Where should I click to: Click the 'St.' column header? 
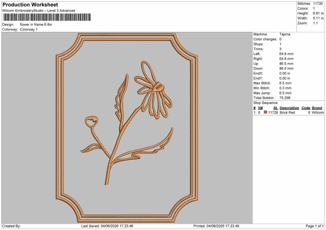pos(276,108)
